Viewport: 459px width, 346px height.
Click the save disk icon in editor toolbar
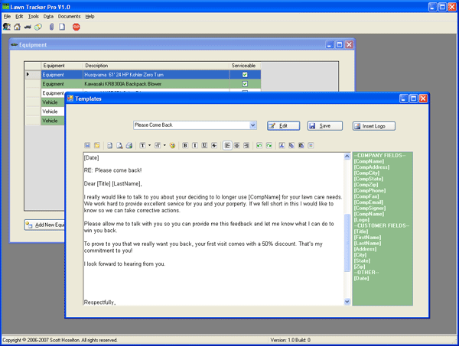(x=87, y=145)
